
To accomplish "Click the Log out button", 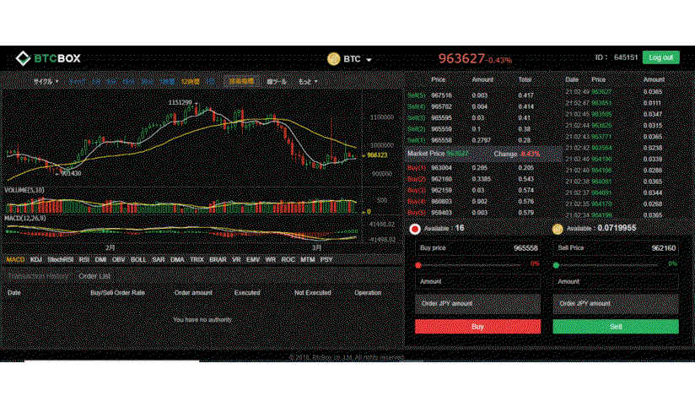I will (661, 57).
